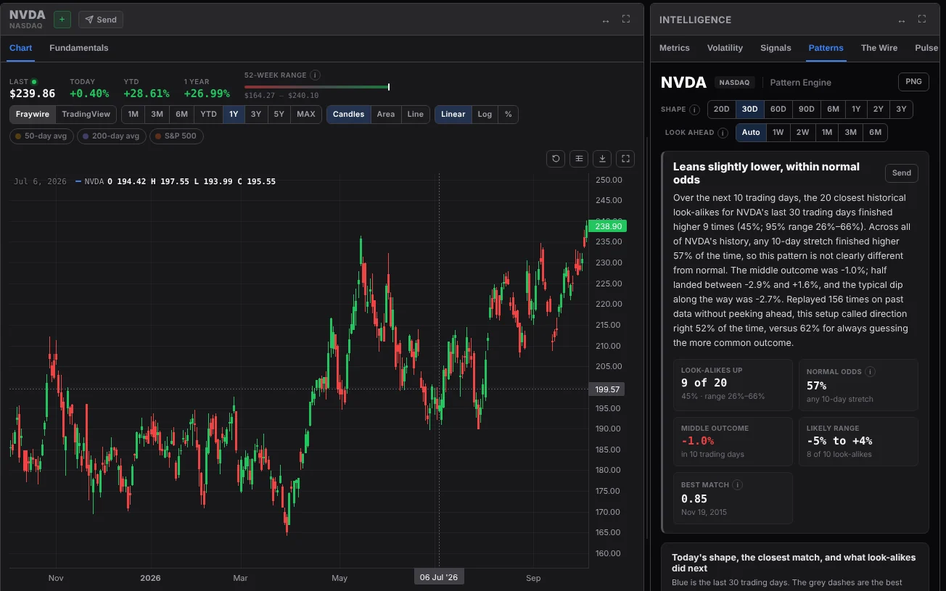The width and height of the screenshot is (946, 591).
Task: Set look ahead to 1W
Action: (778, 133)
